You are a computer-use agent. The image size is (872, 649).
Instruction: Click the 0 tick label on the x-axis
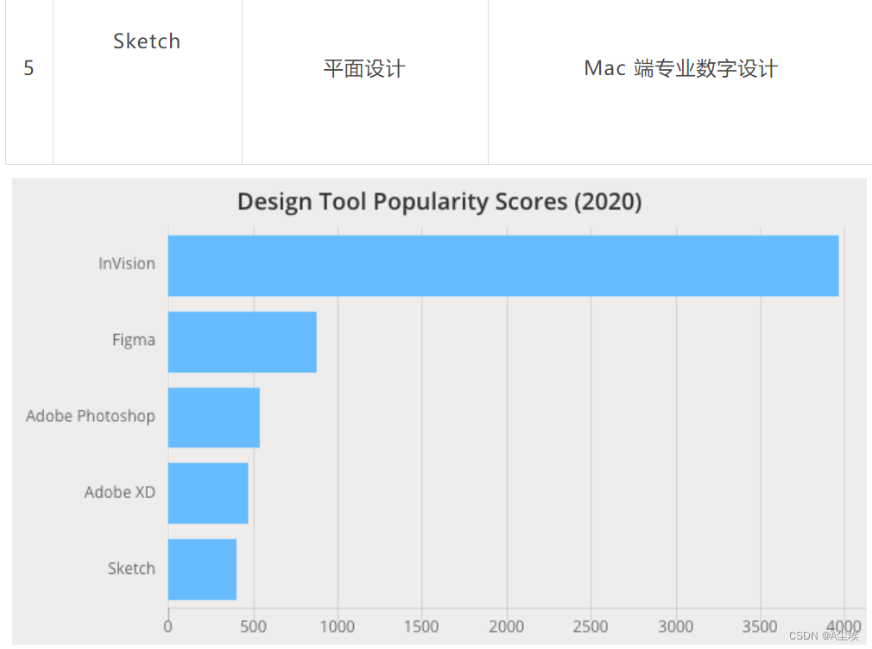tap(168, 627)
